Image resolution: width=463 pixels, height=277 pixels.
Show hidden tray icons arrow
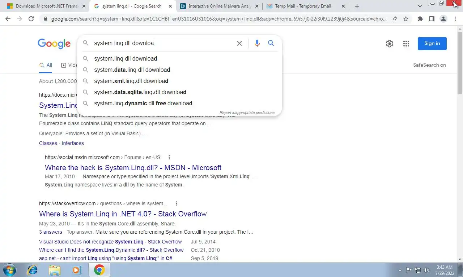pyautogui.click(x=400, y=270)
